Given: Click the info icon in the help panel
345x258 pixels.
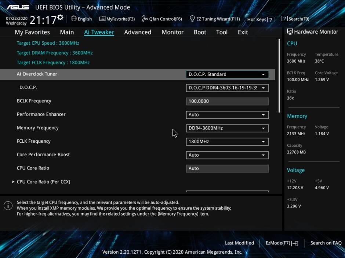Looking at the screenshot, I should (8, 206).
